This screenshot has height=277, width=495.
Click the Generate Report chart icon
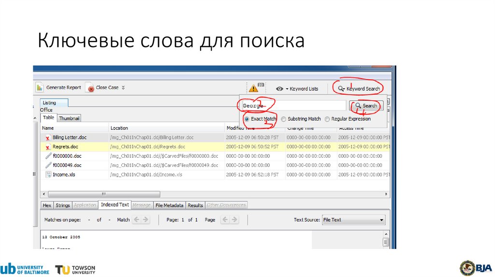(40, 88)
